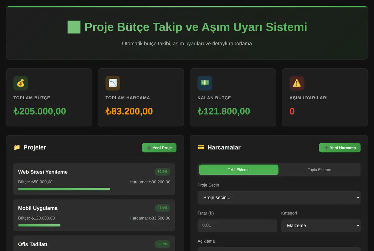Click the Açıklama field label
The height and width of the screenshot is (251, 374).
(x=206, y=241)
